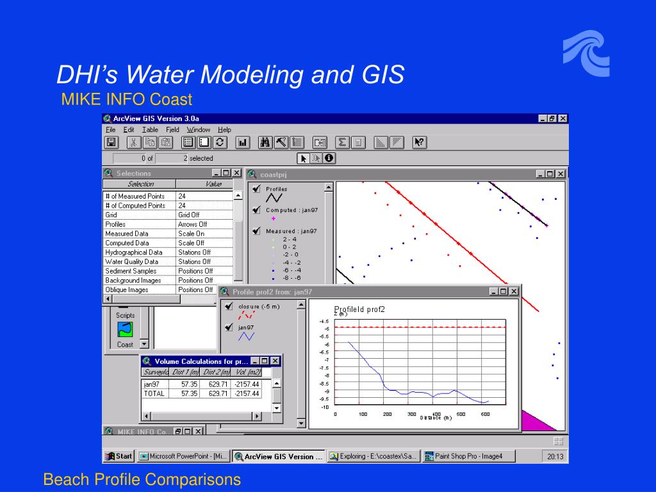Click the Find binoculars icon
656x492 pixels.
tap(265, 143)
